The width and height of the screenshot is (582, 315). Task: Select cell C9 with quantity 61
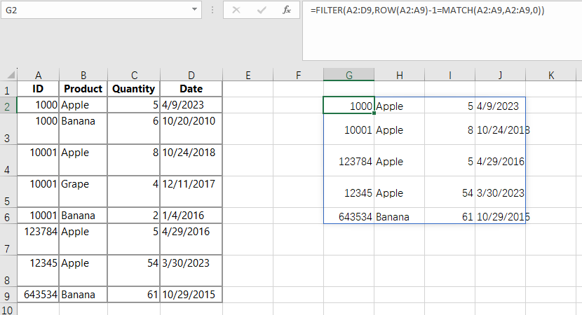click(x=134, y=294)
